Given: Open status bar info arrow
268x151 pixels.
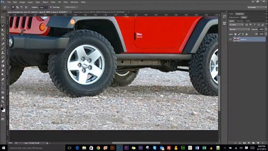Looking at the screenshot, I should [47, 143].
